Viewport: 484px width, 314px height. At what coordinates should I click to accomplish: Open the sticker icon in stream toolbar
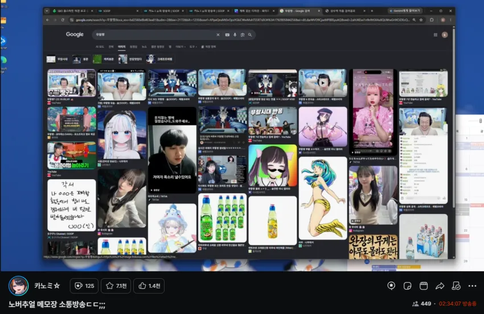[408, 286]
